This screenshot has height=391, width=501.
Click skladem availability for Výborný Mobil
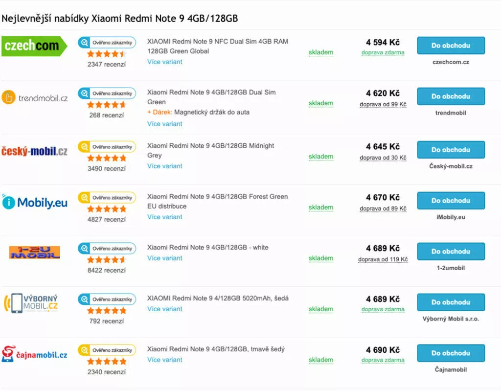tap(321, 309)
